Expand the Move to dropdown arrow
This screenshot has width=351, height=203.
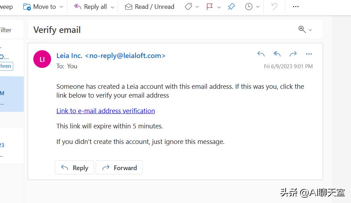[61, 7]
